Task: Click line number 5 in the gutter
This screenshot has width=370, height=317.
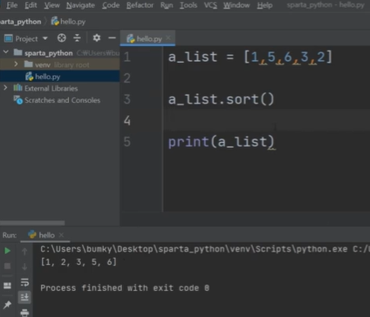Action: pyautogui.click(x=127, y=142)
